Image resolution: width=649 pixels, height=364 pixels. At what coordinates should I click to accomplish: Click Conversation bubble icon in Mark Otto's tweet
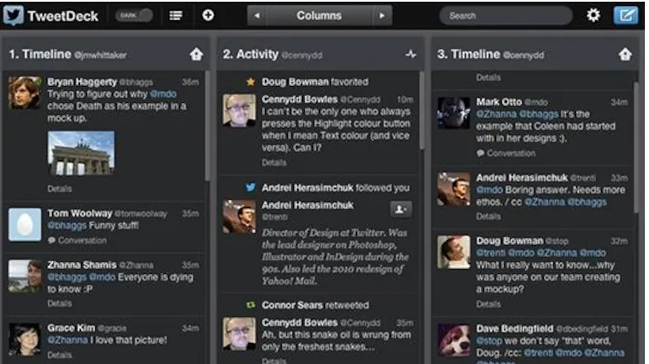pos(480,153)
